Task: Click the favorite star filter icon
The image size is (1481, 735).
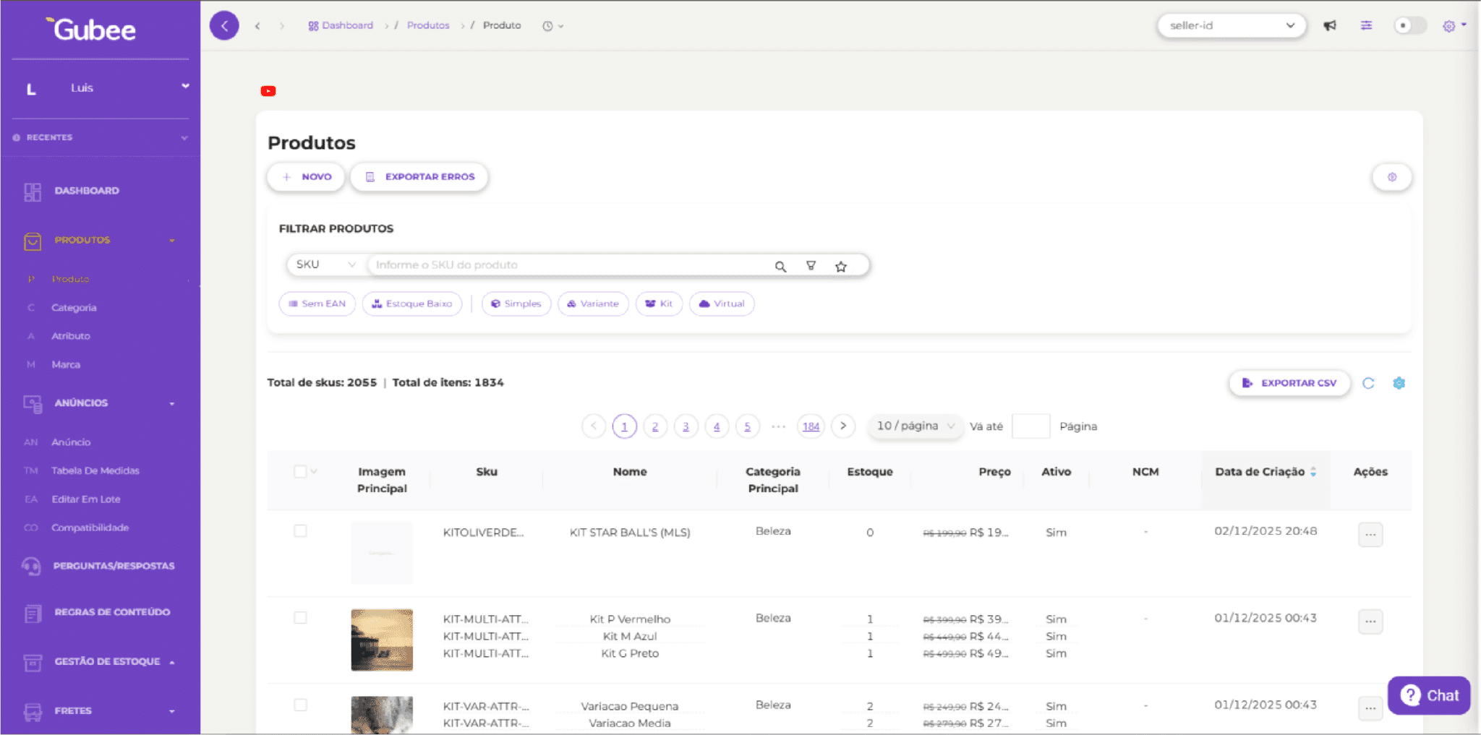Action: click(x=841, y=266)
